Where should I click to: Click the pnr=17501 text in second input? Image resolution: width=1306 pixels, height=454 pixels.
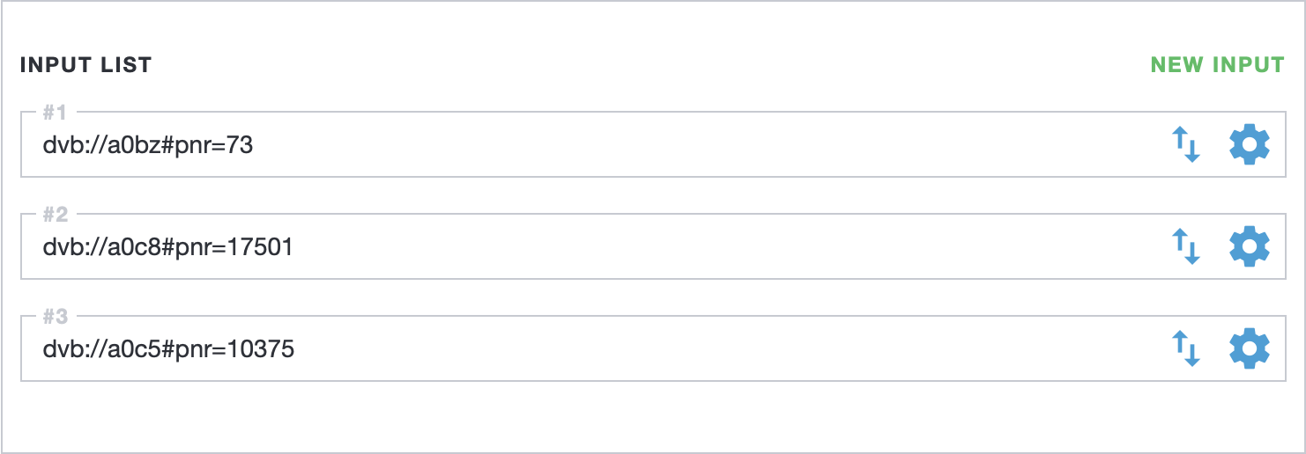pyautogui.click(x=238, y=248)
